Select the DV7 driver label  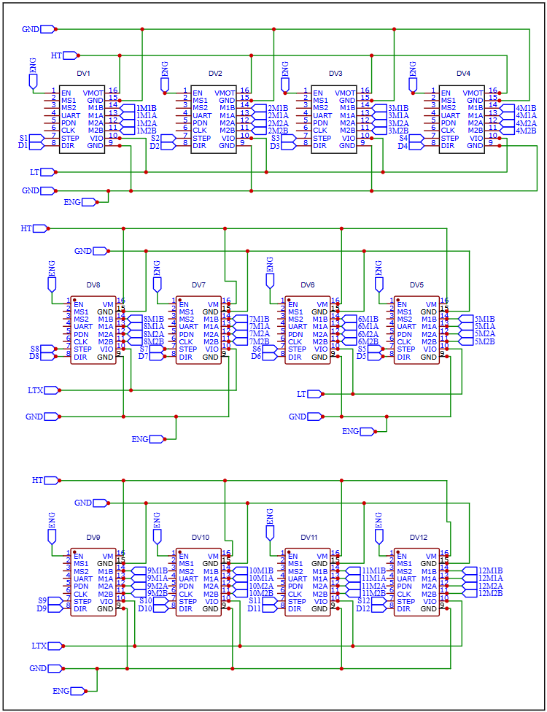(198, 285)
